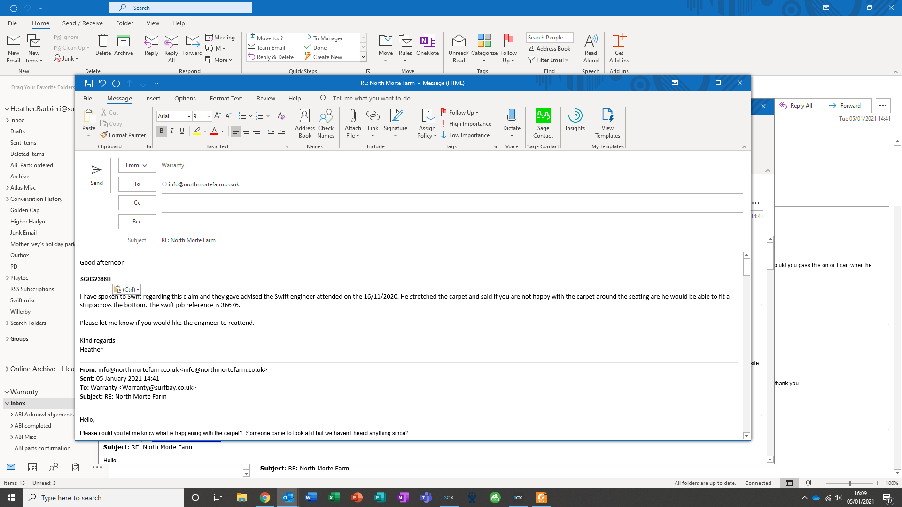Click the info@northmortefarm.co.uk recipient link
This screenshot has width=902, height=507.
[204, 184]
